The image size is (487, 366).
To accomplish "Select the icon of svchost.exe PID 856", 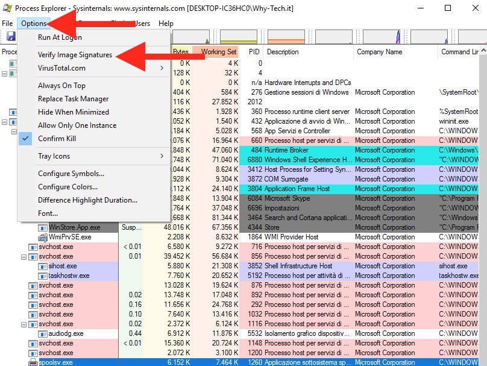I will (x=33, y=257).
